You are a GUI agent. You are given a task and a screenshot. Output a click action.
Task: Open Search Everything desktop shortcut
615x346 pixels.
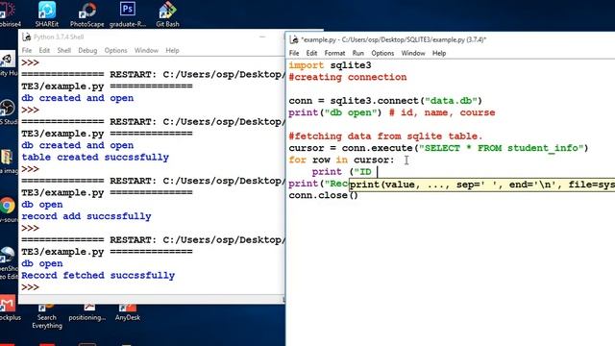(47, 317)
